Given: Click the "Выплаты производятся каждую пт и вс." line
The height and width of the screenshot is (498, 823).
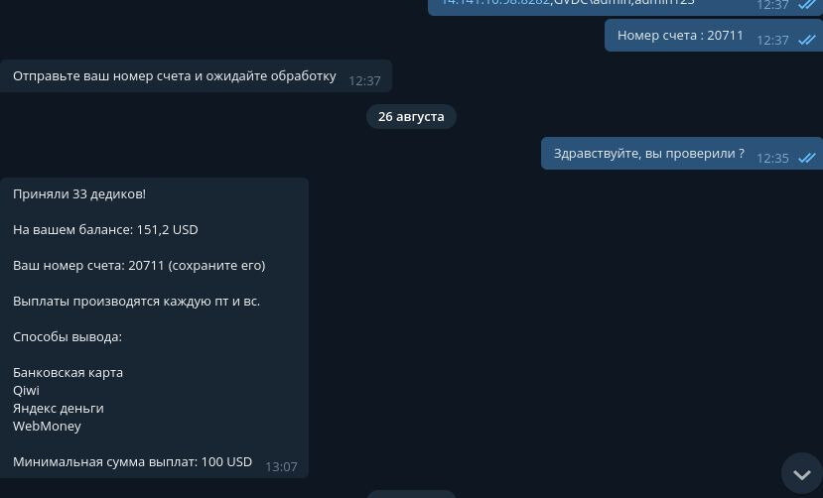Looking at the screenshot, I should [136, 302].
